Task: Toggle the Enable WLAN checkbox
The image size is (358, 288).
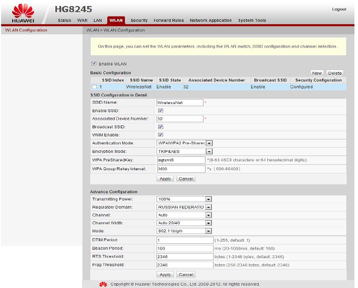Action: coord(94,63)
